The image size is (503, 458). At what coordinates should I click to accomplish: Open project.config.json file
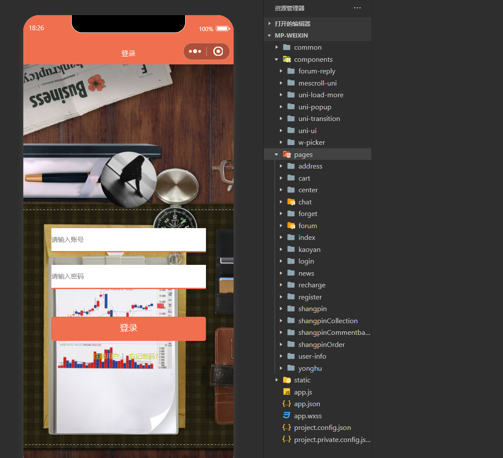click(322, 427)
